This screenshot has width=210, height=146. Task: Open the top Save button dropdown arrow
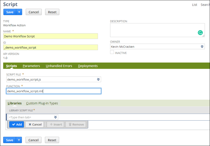tap(19, 12)
